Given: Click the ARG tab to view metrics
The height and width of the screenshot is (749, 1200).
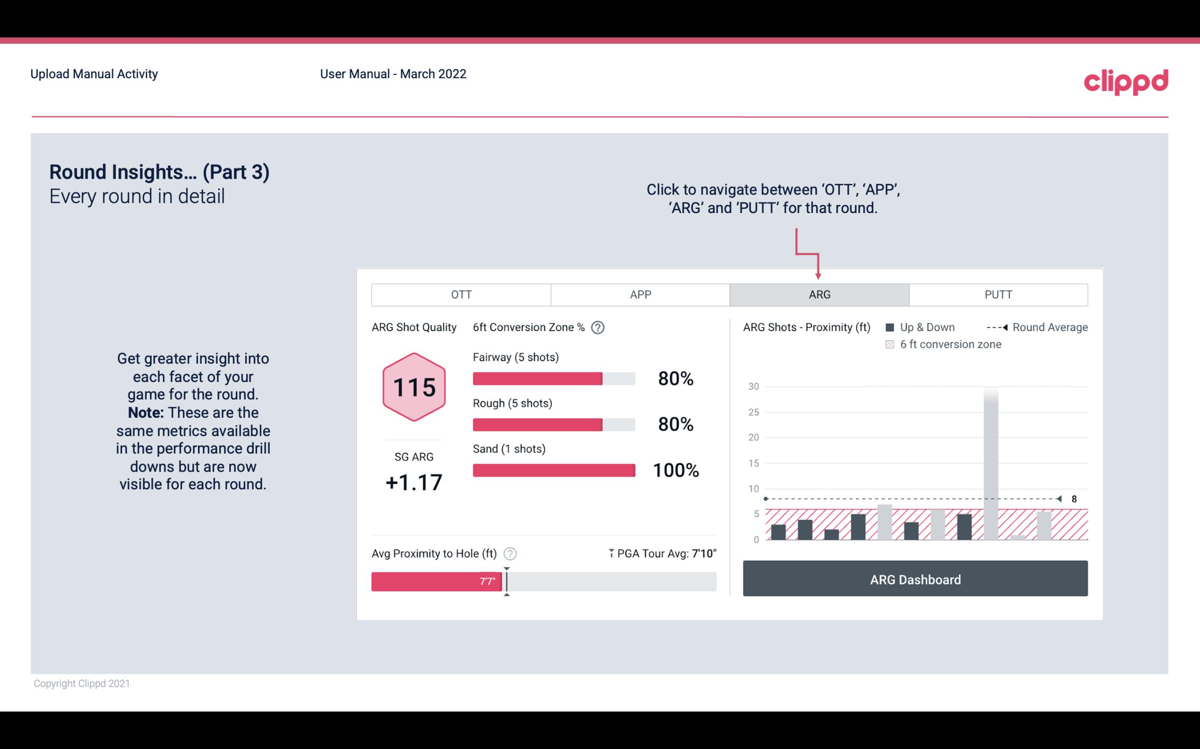Looking at the screenshot, I should (818, 295).
